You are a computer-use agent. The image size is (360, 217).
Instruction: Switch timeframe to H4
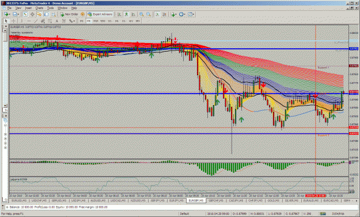117,21
